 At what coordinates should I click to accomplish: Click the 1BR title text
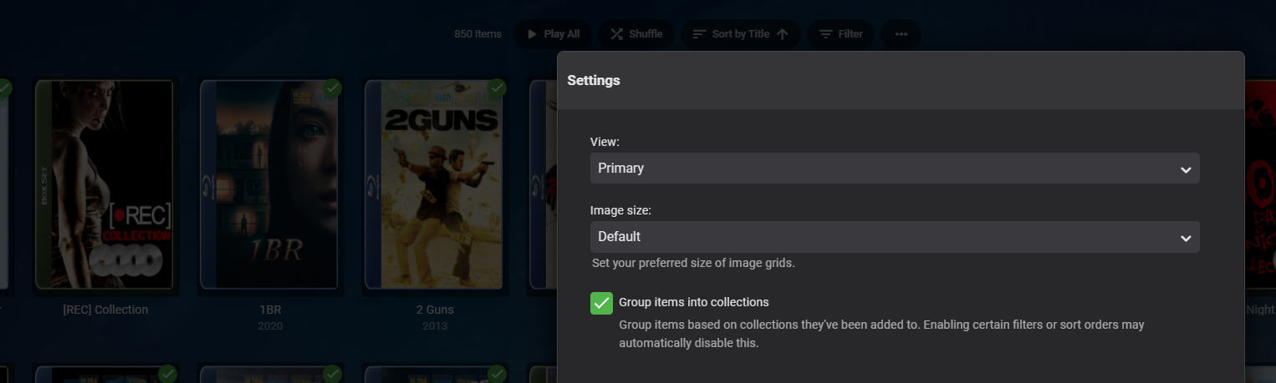270,310
